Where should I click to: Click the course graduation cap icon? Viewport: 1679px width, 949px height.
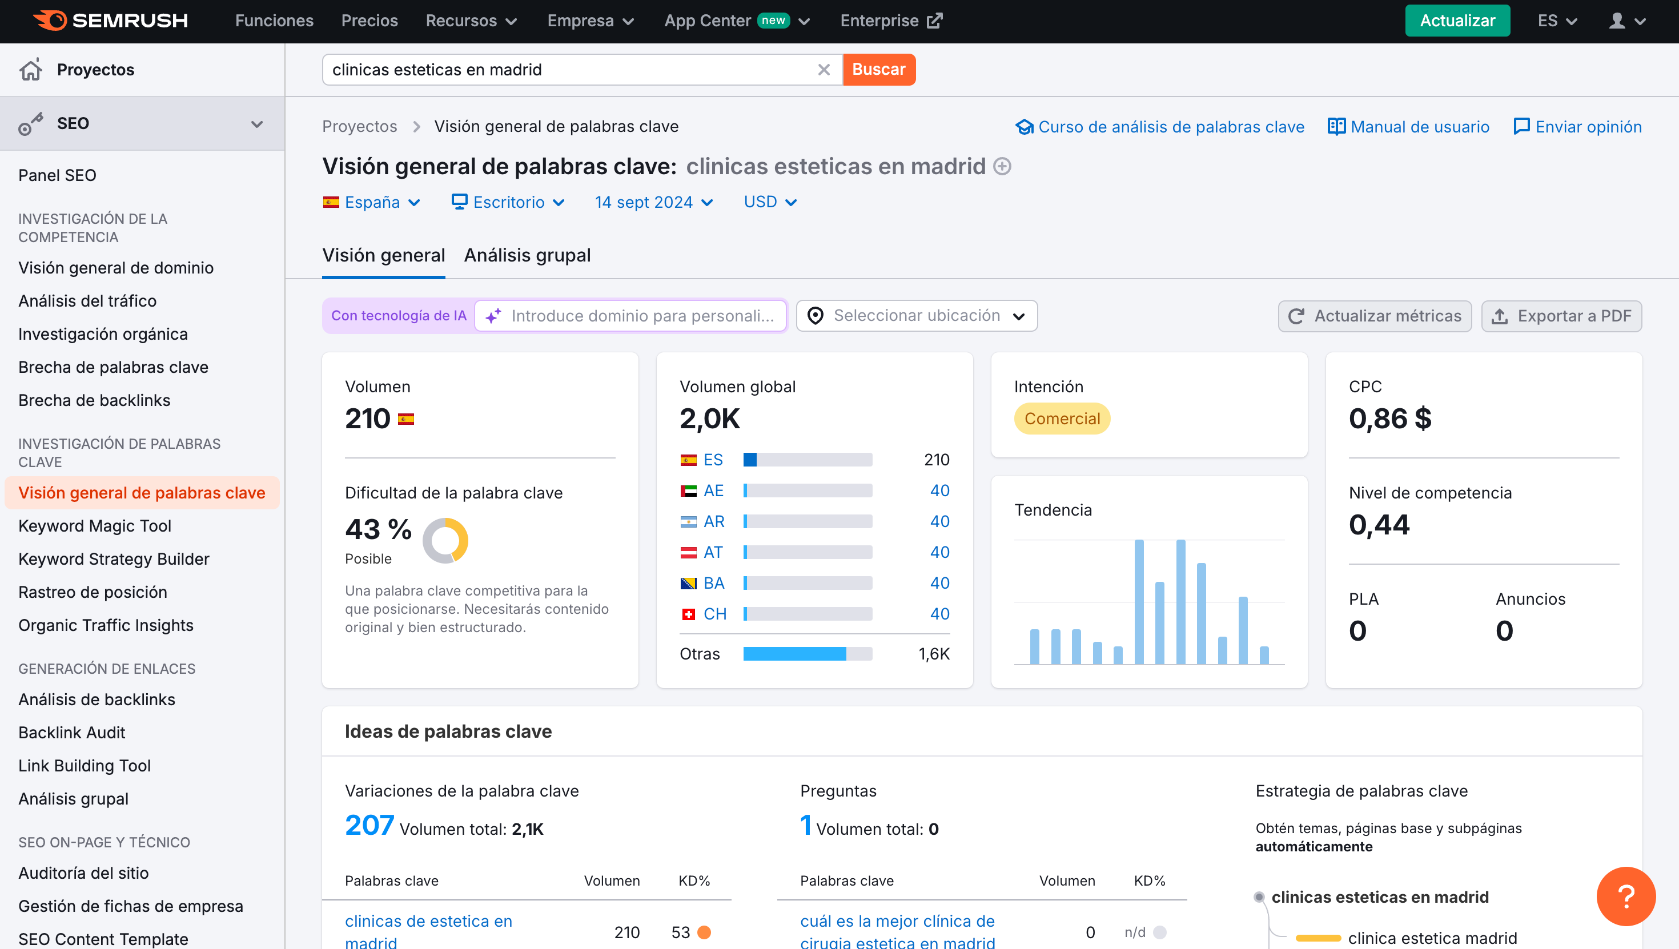click(1025, 126)
